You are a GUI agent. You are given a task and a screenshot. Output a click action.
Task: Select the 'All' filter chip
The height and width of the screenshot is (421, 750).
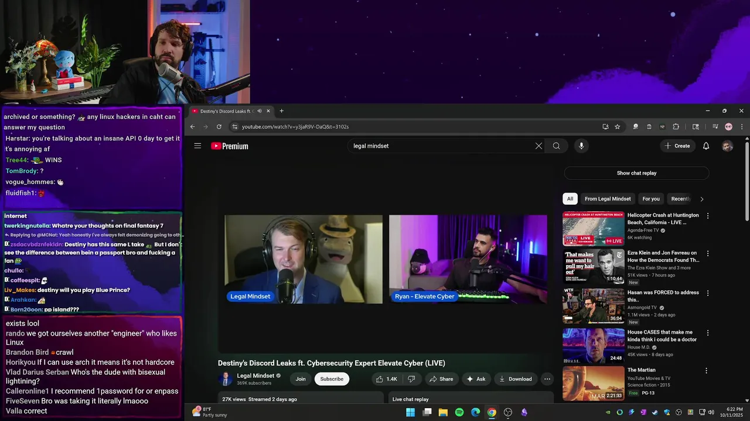(570, 199)
